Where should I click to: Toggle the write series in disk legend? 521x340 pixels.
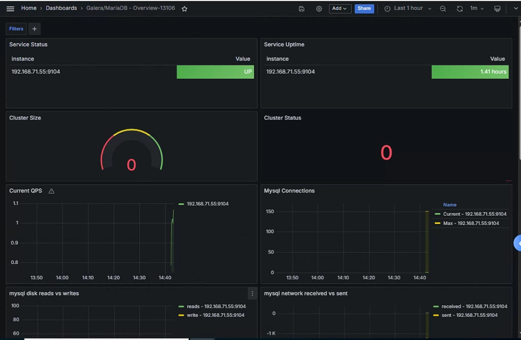(x=215, y=315)
